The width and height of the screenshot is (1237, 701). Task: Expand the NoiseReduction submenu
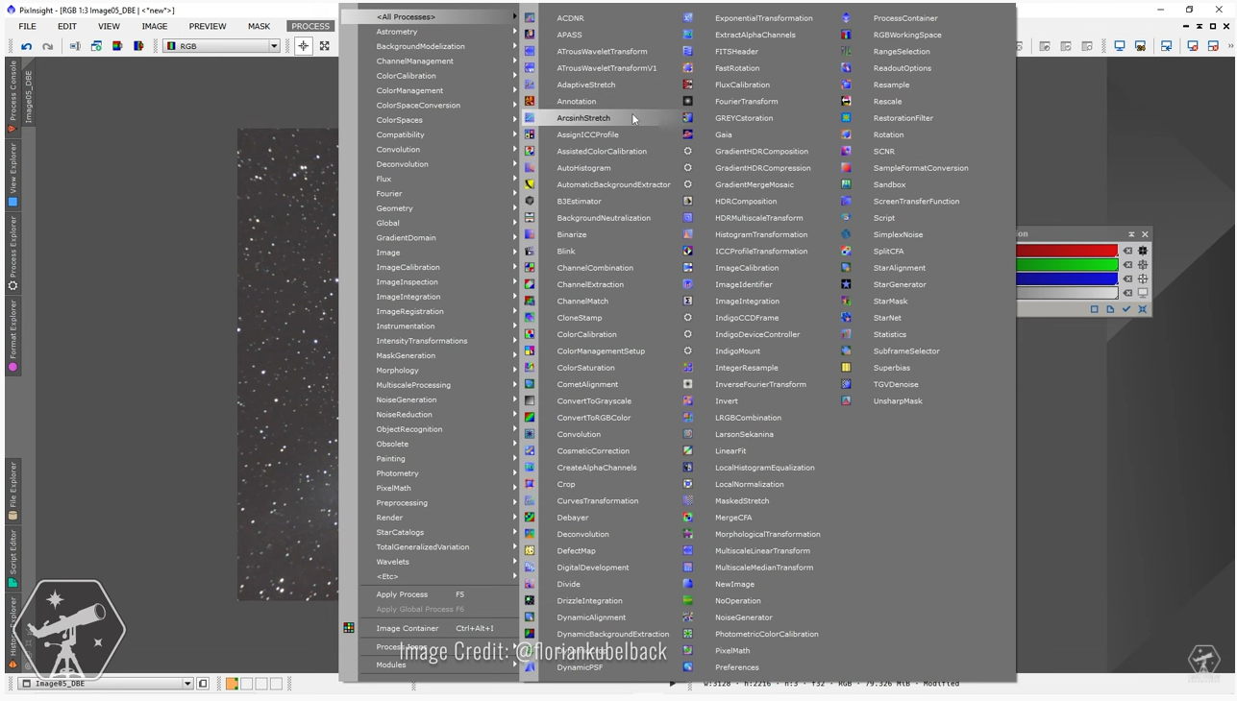coord(439,415)
